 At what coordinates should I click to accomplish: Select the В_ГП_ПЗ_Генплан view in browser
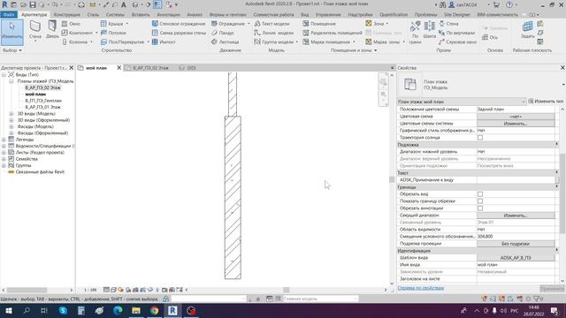pyautogui.click(x=43, y=101)
